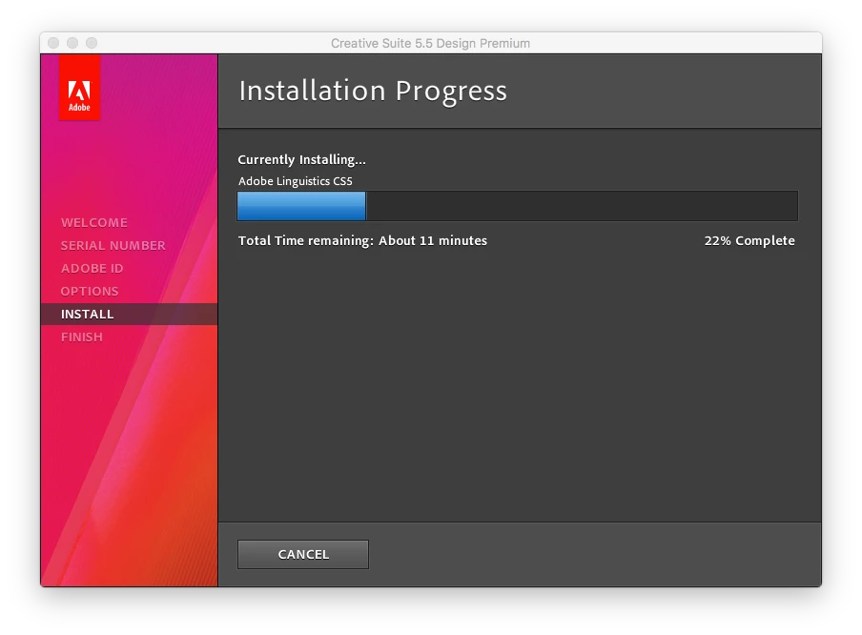Click the 'Adobe Linguistics CS5' component name
Screen dimensions: 862x635
[296, 181]
